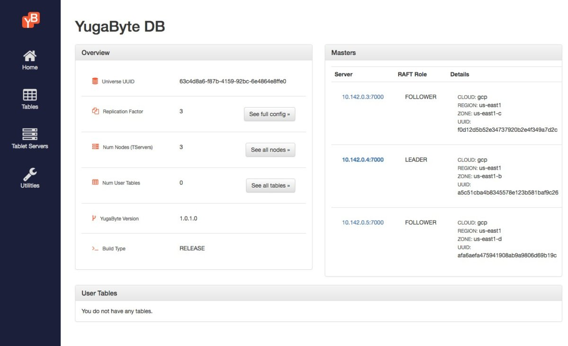568x346 pixels.
Task: Select the Tablet Servers label in sidebar
Action: coord(30,146)
